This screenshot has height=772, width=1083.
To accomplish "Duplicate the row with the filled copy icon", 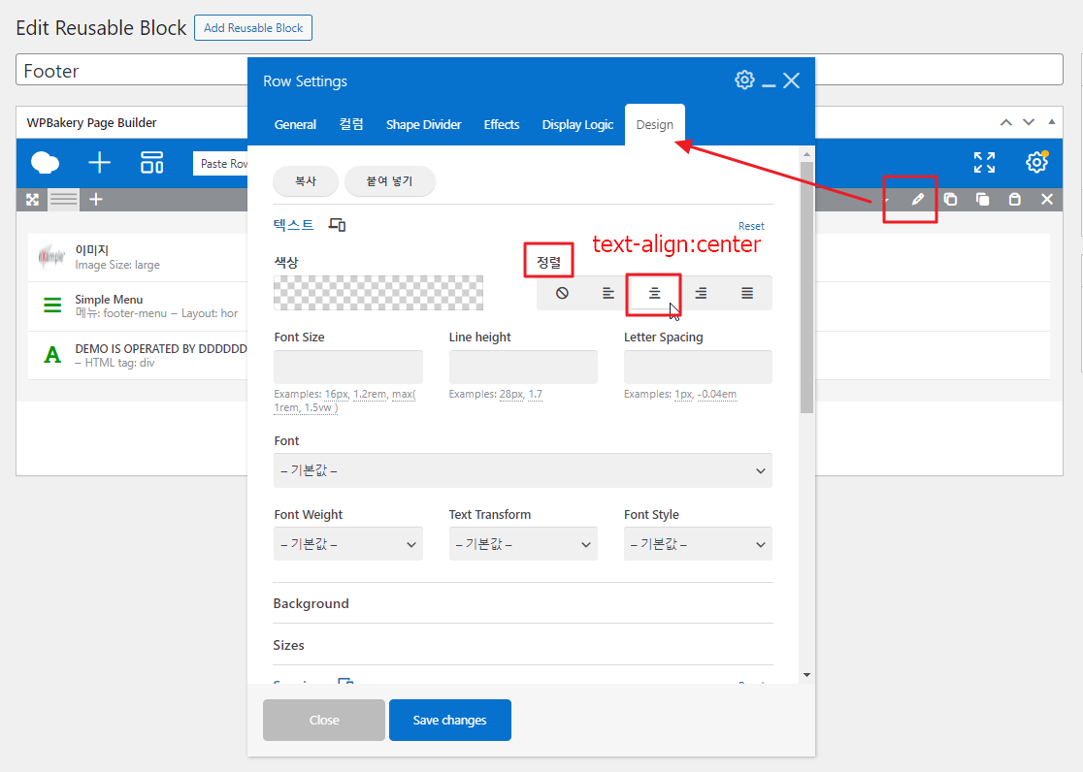I will [982, 200].
